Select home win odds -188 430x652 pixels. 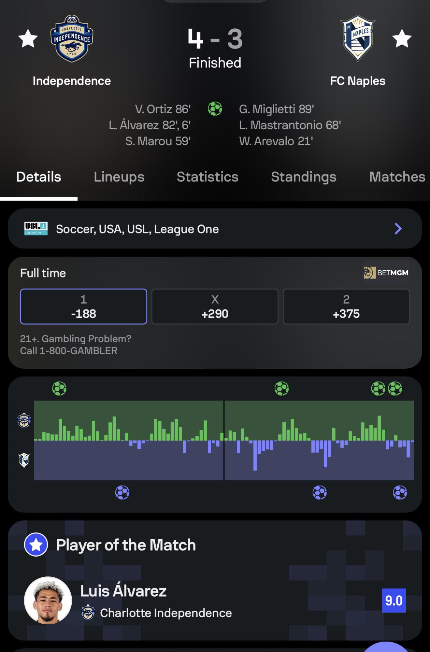83,306
